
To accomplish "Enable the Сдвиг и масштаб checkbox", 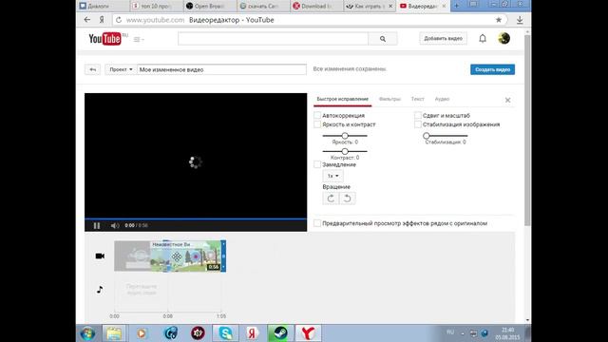I will 418,116.
